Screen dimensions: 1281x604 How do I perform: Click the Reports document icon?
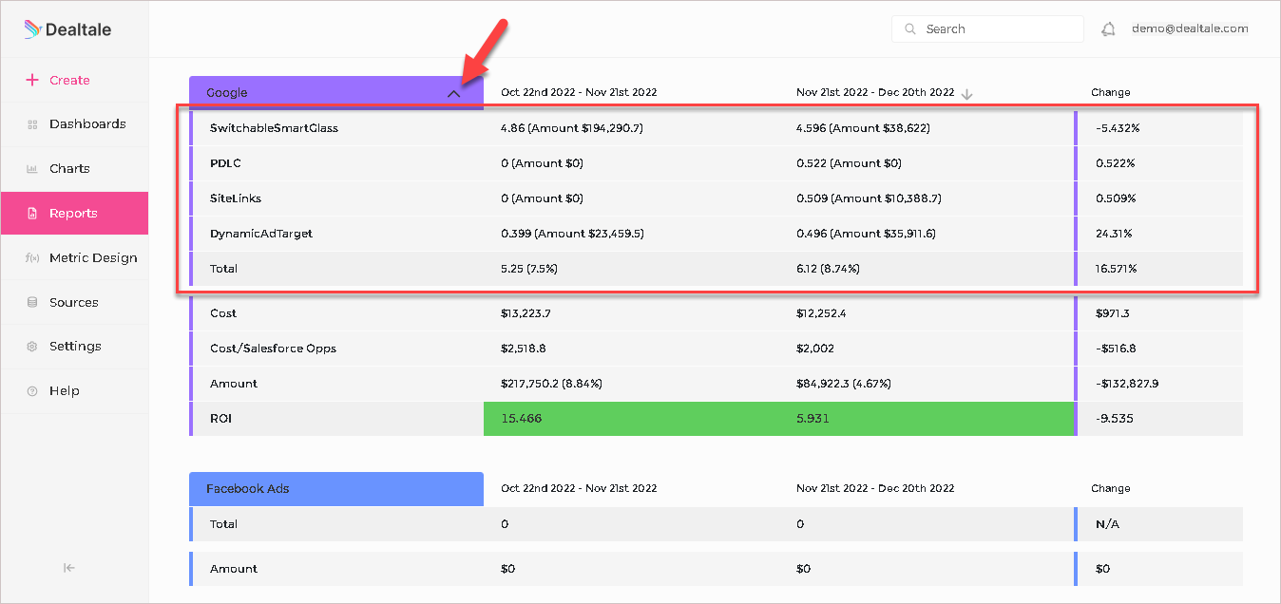pos(32,214)
